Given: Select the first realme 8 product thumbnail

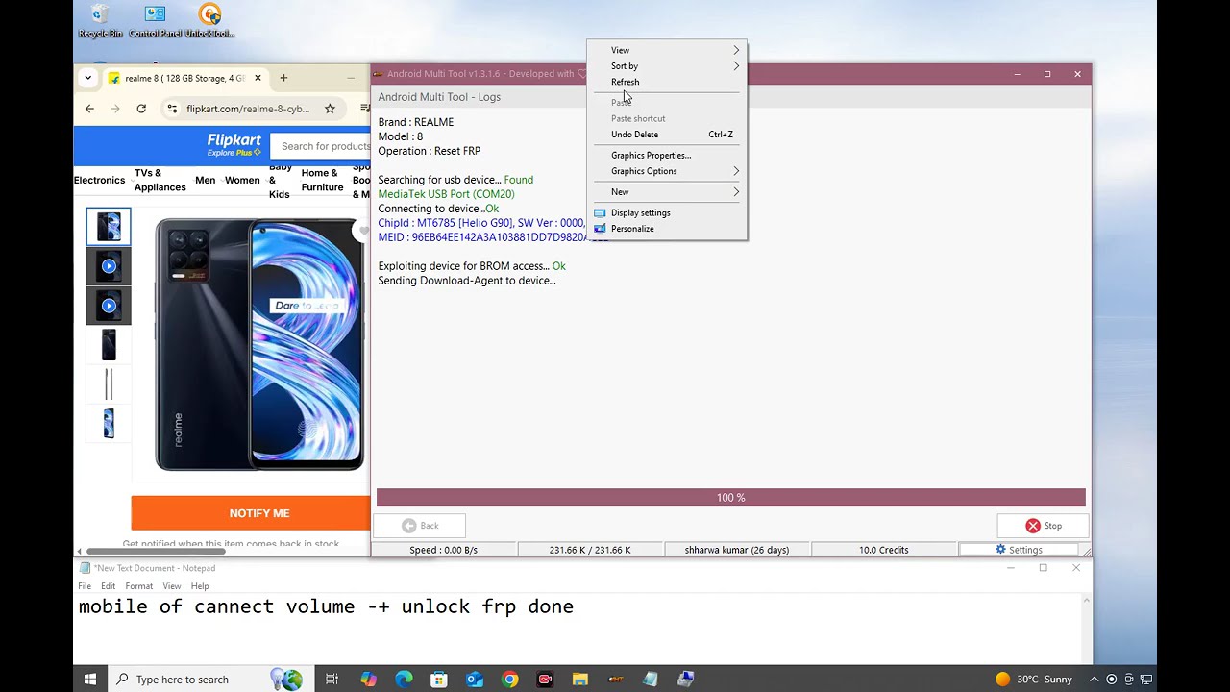Looking at the screenshot, I should point(109,226).
